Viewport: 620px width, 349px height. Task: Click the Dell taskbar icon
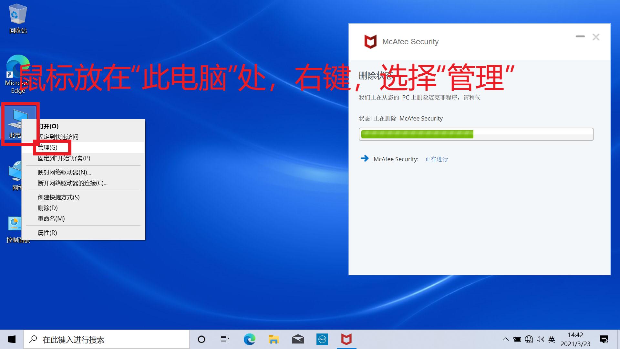[x=322, y=339]
